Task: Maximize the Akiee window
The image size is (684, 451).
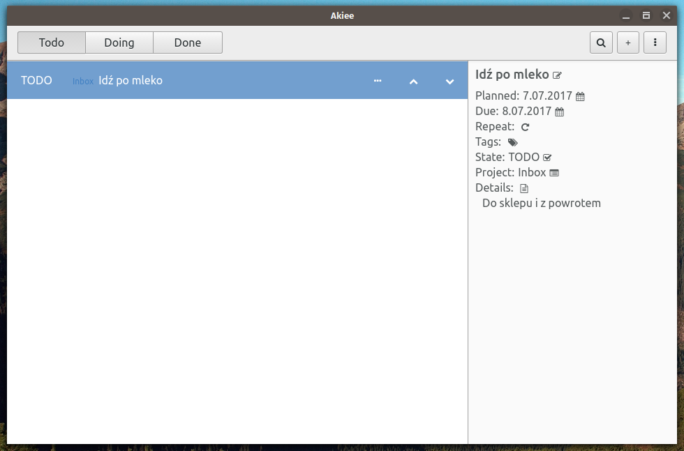Action: tap(646, 16)
